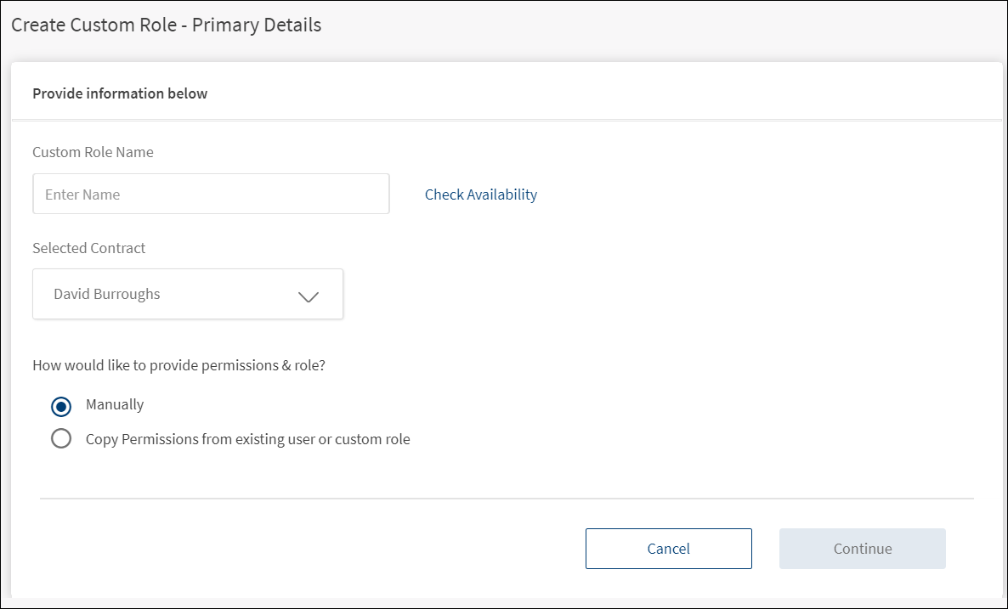Click the Check Availability link
This screenshot has height=609, width=1008.
[481, 195]
